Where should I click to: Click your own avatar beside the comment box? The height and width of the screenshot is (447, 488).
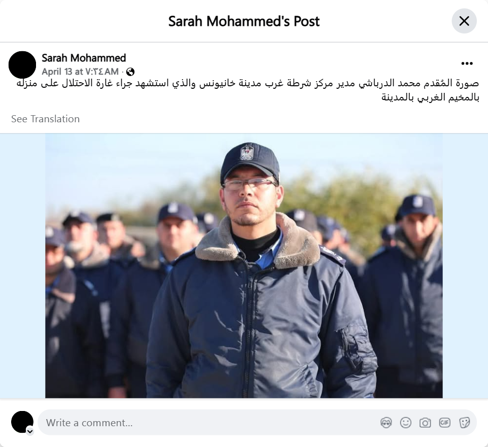coord(22,422)
